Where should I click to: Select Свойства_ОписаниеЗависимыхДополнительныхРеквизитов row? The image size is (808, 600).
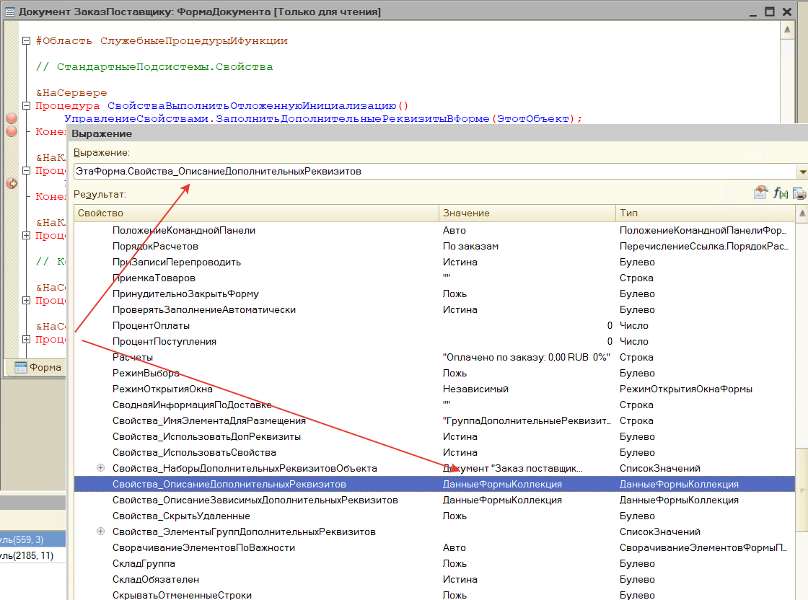coord(434,500)
